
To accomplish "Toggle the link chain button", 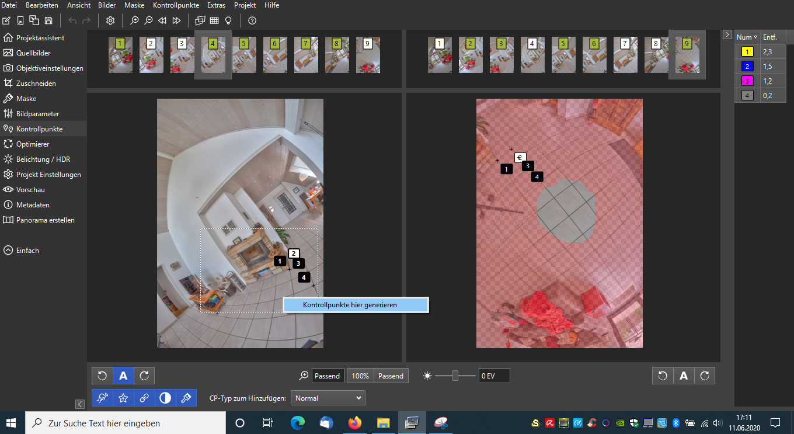I will (x=144, y=398).
